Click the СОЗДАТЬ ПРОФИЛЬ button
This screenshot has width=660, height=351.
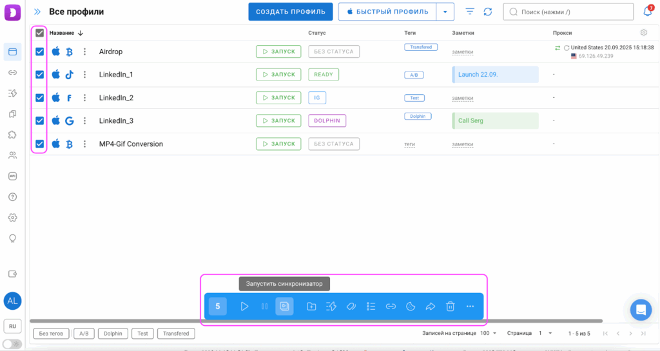tap(291, 12)
